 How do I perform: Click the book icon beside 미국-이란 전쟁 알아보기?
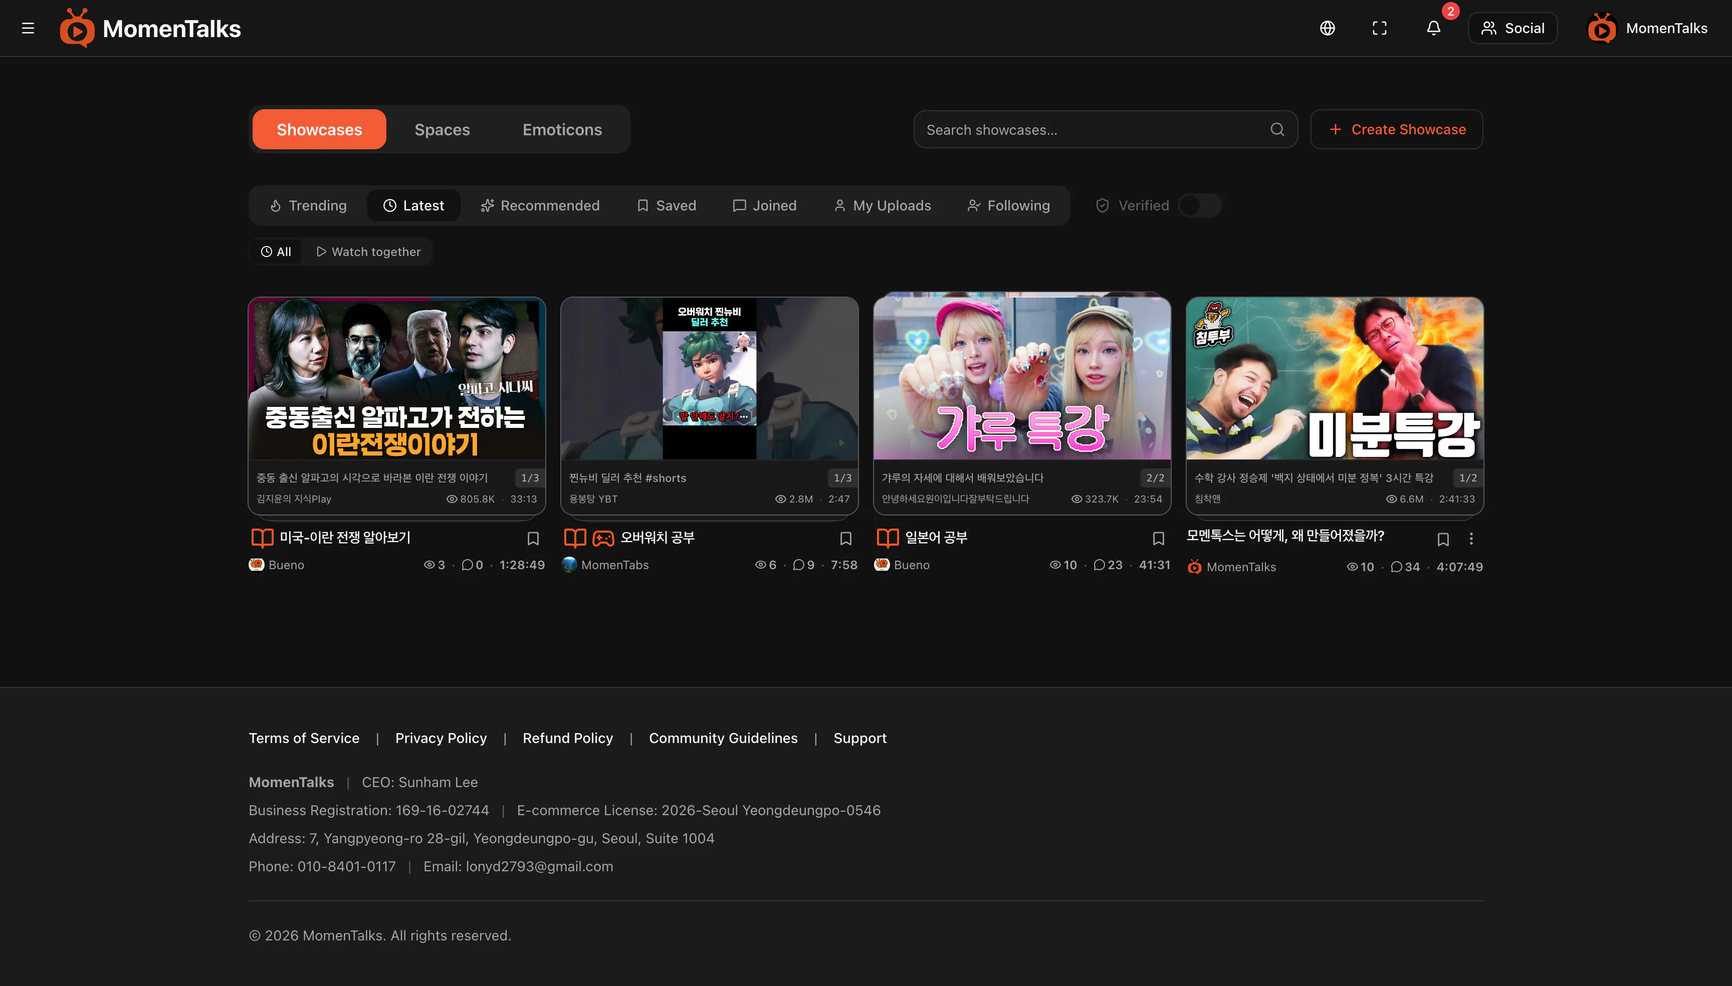[262, 538]
